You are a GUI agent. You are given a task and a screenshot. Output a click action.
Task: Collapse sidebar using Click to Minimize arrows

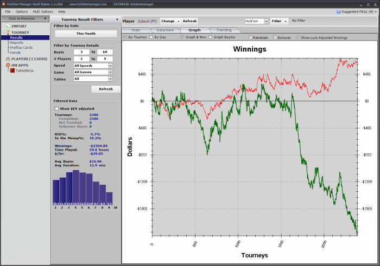pos(45,18)
